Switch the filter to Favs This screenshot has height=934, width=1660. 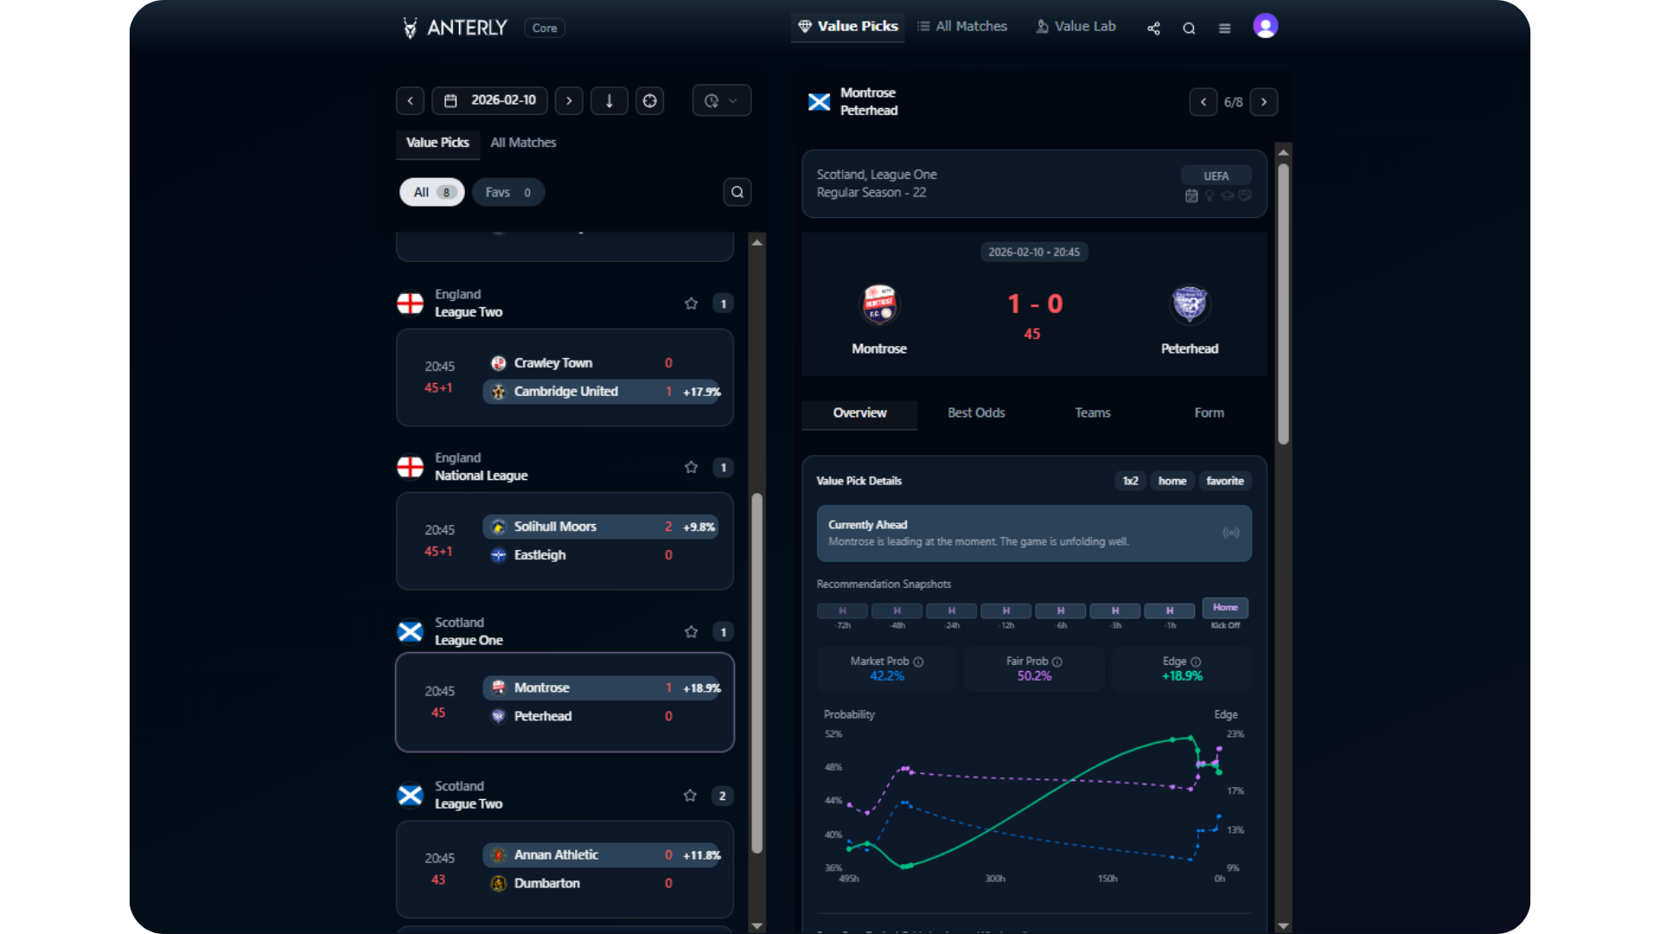508,192
